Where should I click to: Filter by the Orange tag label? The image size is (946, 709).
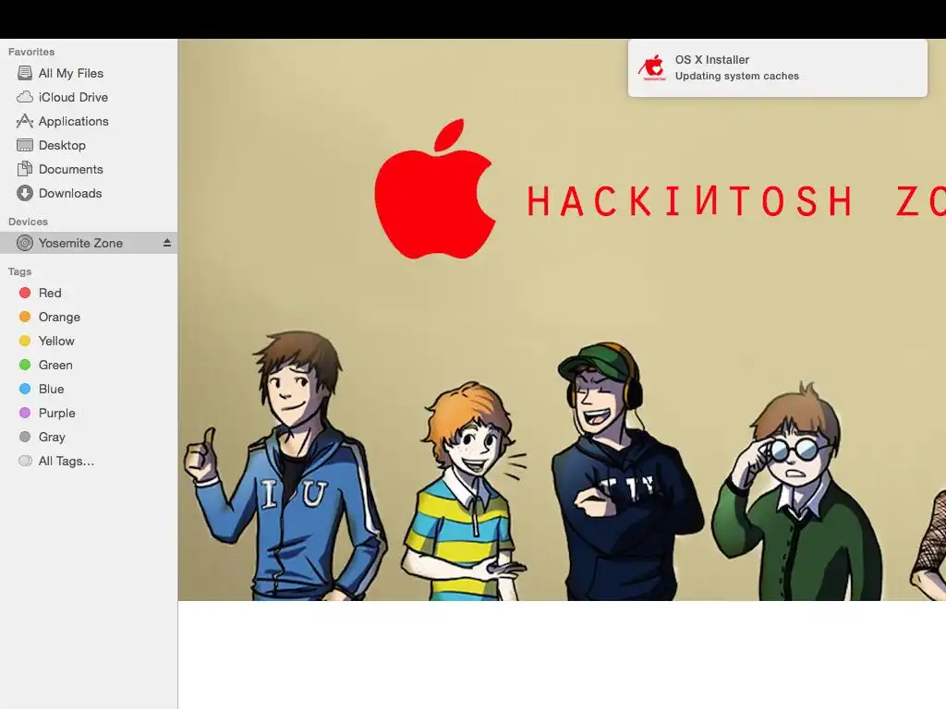tap(59, 317)
